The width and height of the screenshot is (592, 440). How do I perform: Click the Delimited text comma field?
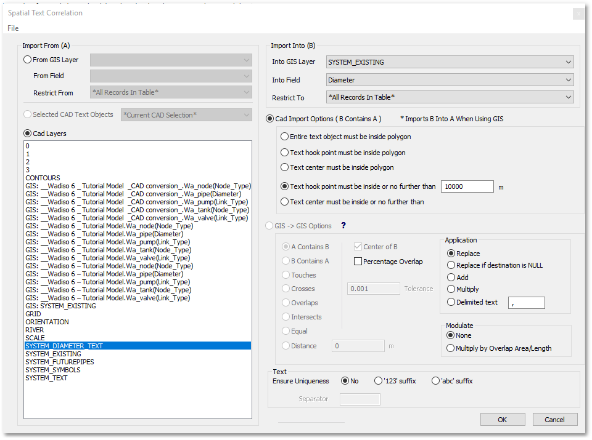pyautogui.click(x=526, y=303)
